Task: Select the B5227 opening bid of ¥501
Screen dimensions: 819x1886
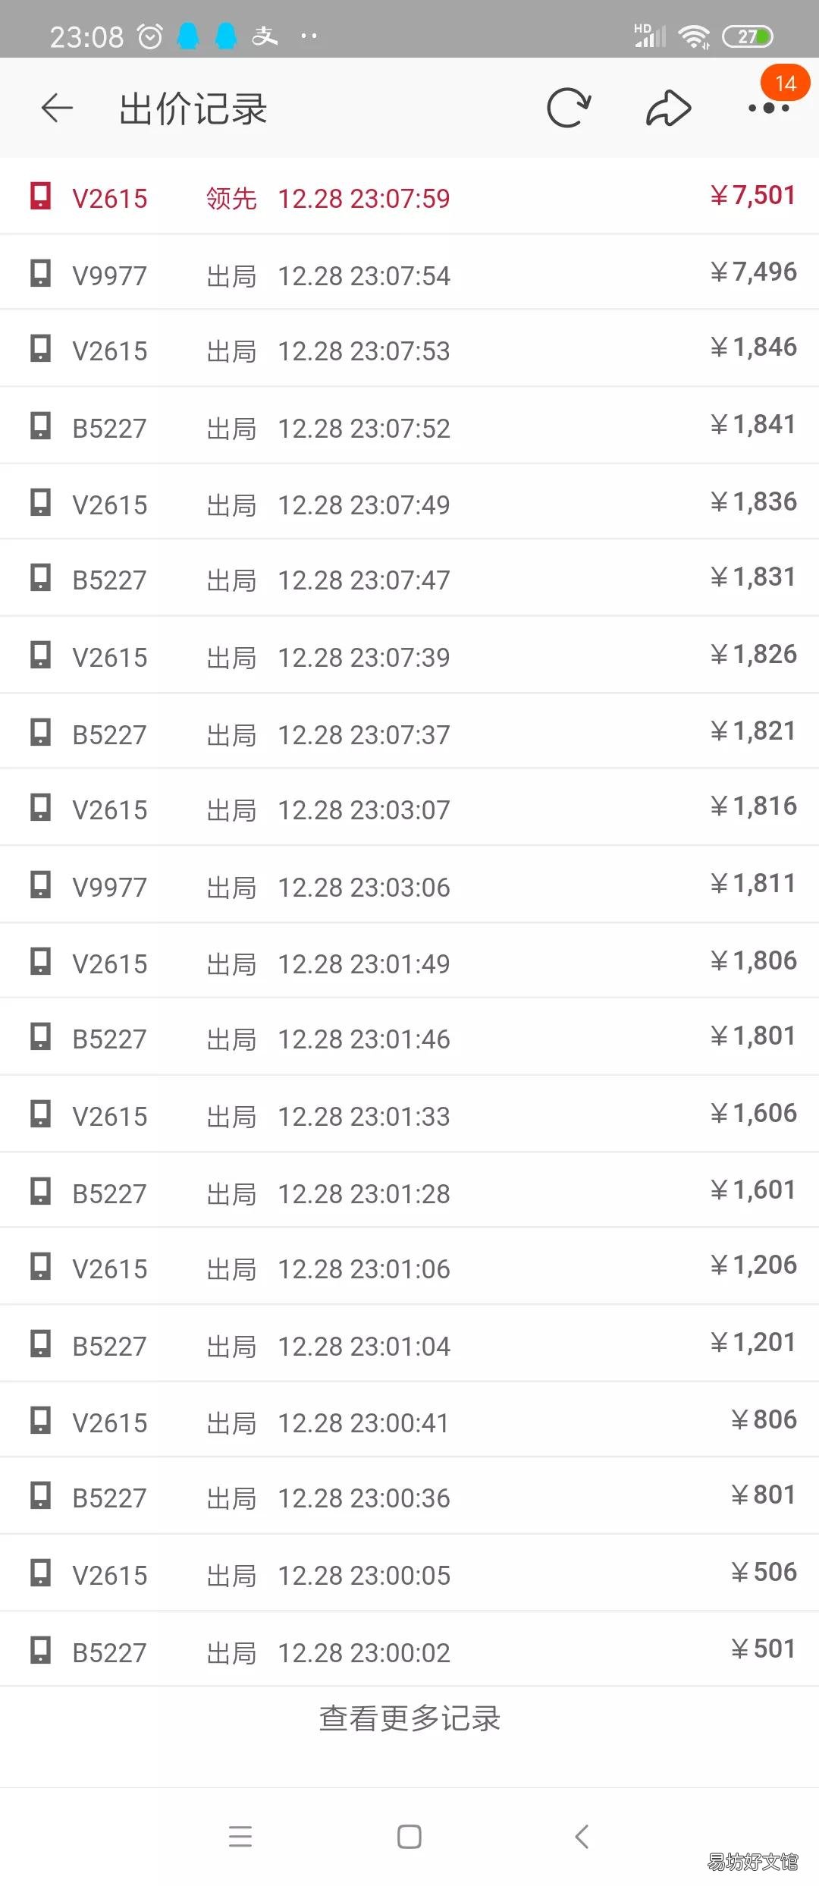Action: pos(409,1649)
